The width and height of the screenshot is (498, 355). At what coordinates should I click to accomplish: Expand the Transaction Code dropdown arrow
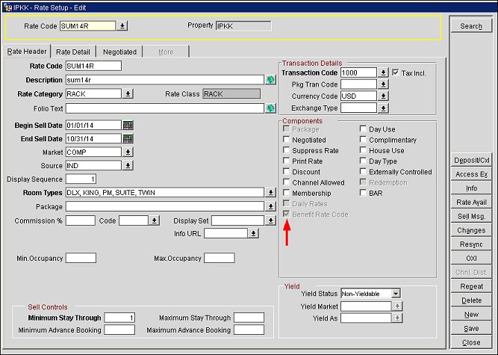point(383,73)
